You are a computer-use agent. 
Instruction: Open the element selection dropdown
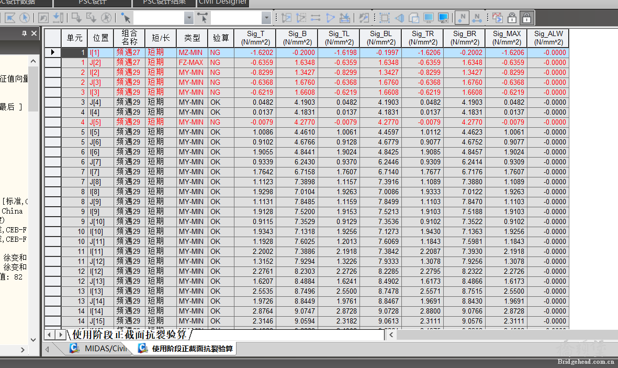(266, 18)
